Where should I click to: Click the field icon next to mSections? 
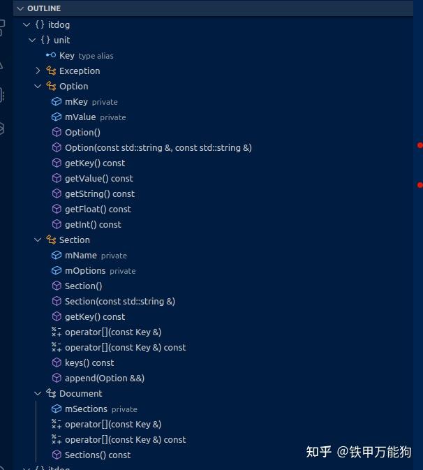coord(57,409)
